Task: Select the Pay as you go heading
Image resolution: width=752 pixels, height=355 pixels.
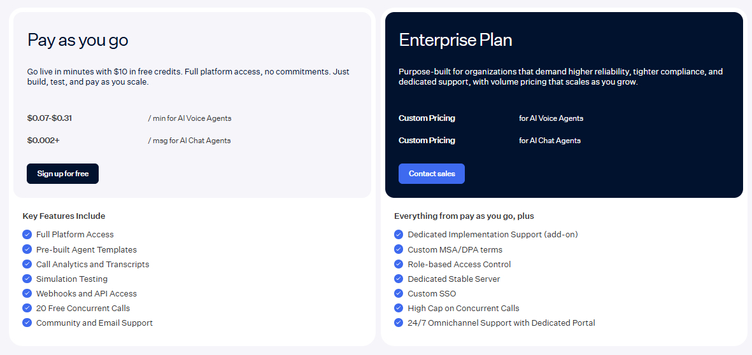Action: coord(78,40)
